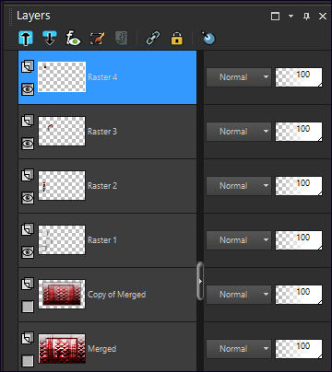Open the Layers palette options arrow
332x372 pixels.
click(x=290, y=17)
